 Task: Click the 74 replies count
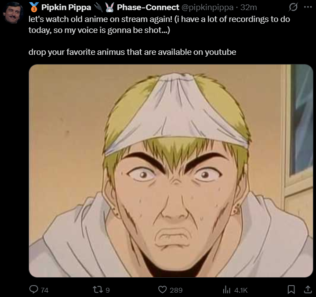click(44, 290)
